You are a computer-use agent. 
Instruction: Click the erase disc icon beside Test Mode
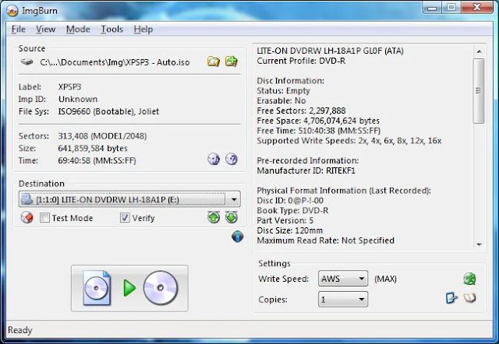tap(26, 218)
